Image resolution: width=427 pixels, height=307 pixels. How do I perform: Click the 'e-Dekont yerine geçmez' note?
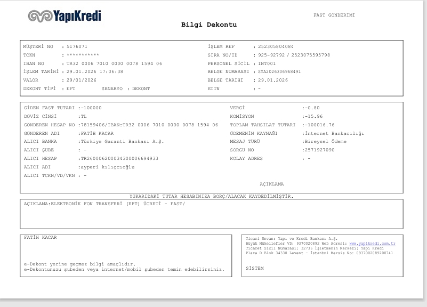point(79,264)
